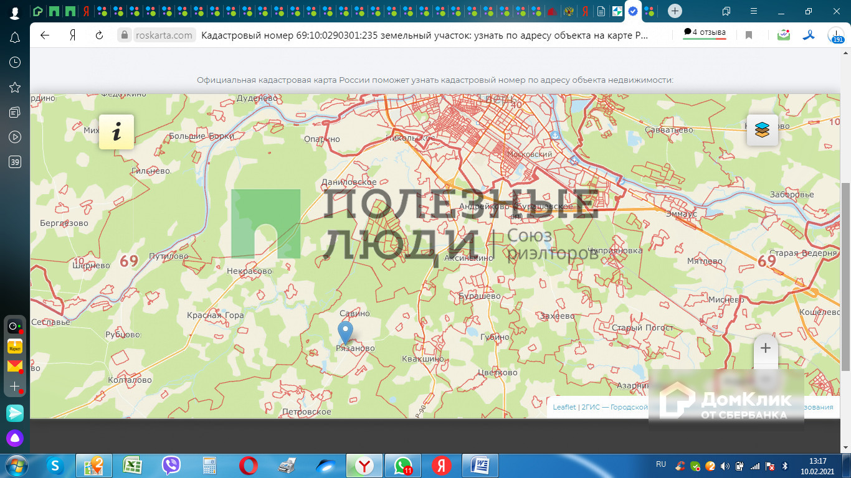851x478 pixels.
Task: Click the 'Рязаново' village label
Action: coord(355,349)
